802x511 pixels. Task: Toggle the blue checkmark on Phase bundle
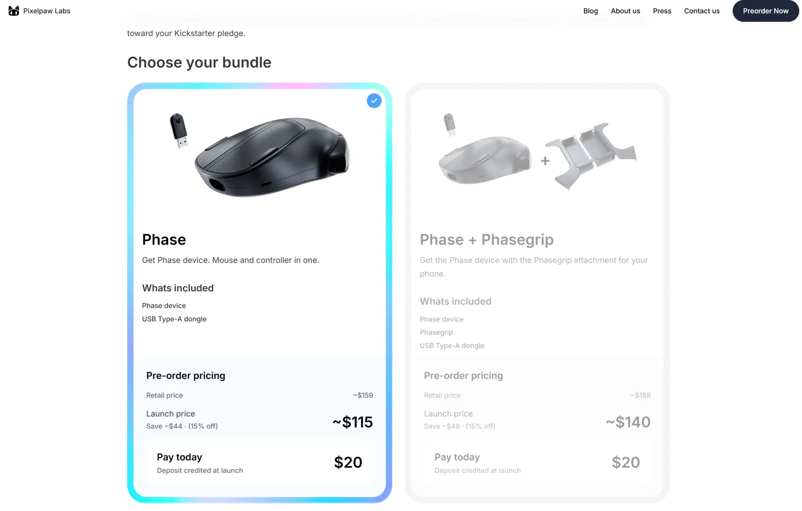click(374, 101)
